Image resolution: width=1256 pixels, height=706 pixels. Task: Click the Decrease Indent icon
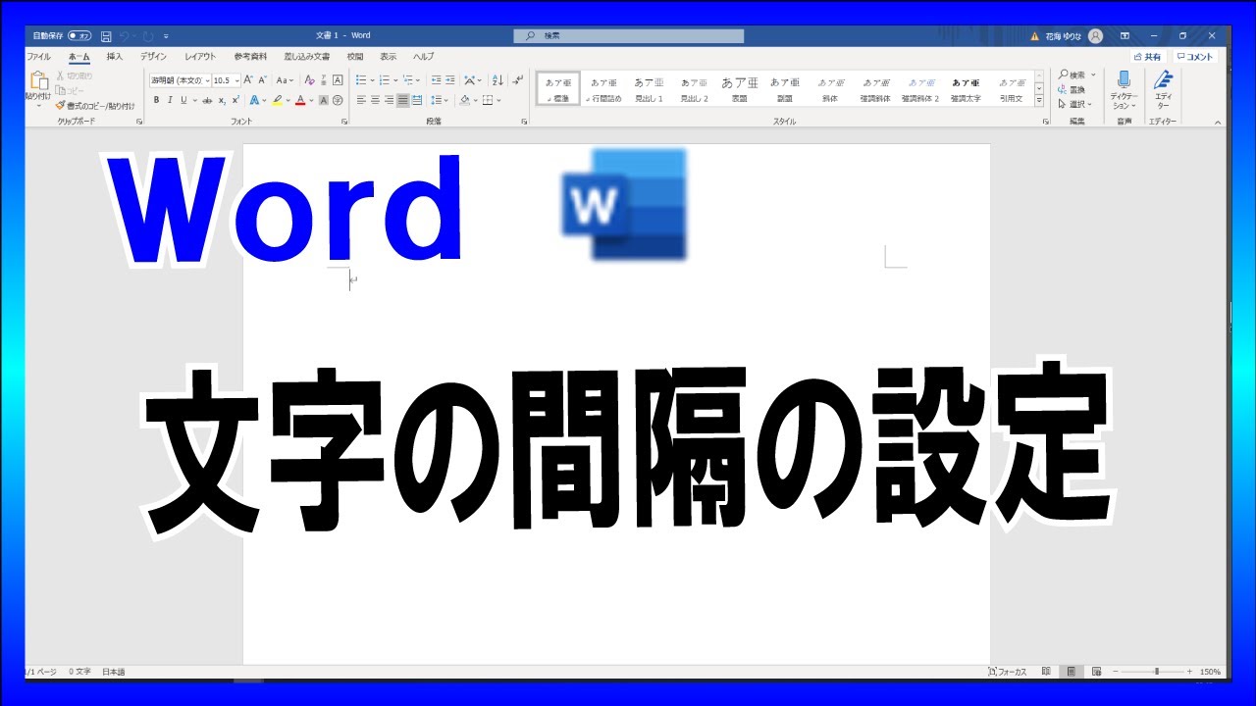click(x=436, y=80)
